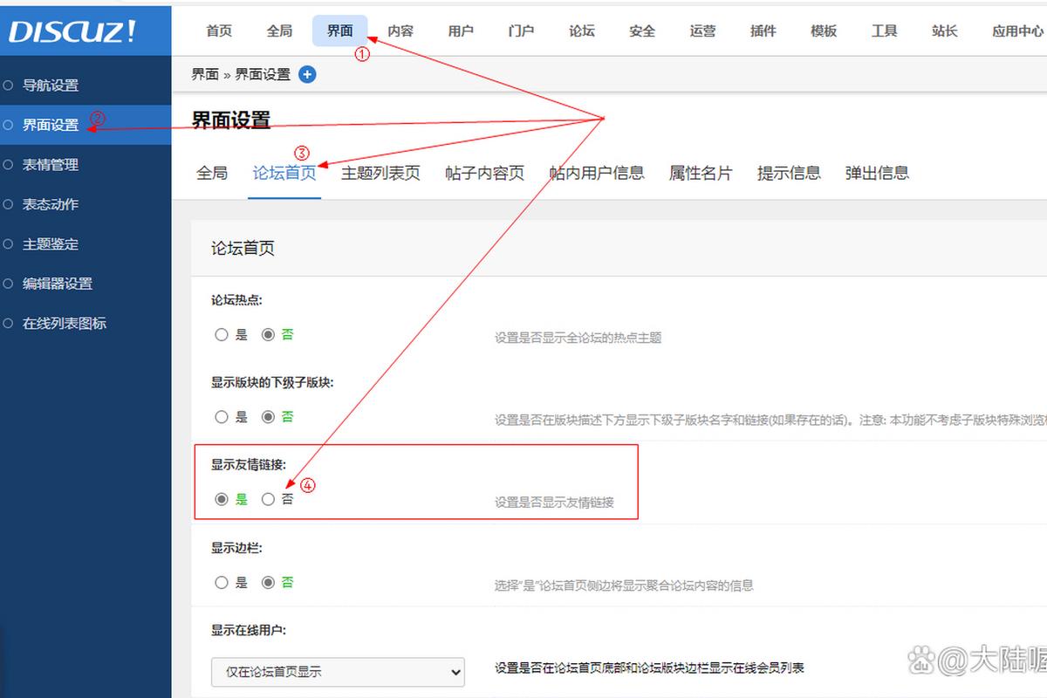
Task: Disable 显示友情链接 by selecting 否
Action: 268,499
